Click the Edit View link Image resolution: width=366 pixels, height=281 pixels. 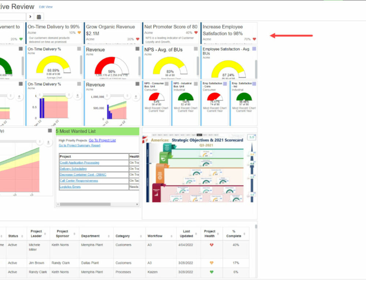click(46, 7)
